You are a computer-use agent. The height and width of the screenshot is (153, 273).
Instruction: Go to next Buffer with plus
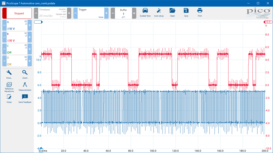tap(134, 13)
